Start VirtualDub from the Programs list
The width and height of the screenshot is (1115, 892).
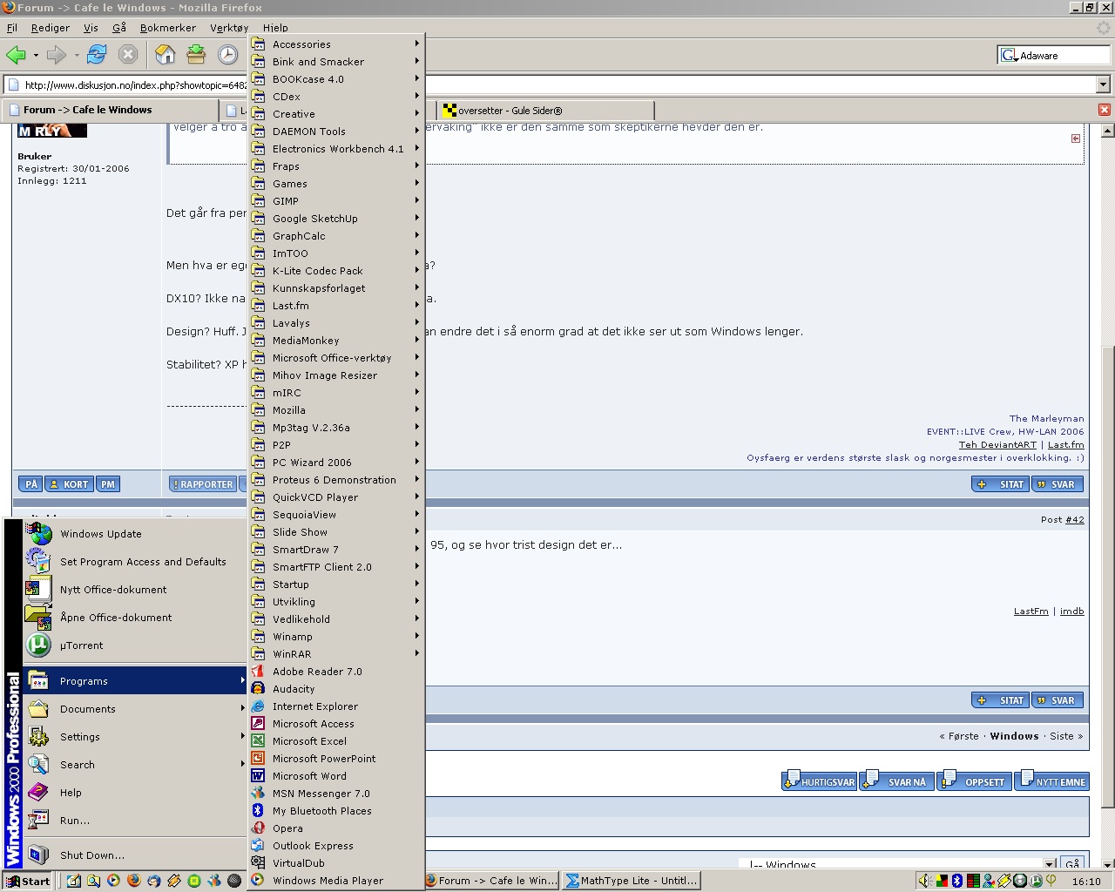(336, 863)
